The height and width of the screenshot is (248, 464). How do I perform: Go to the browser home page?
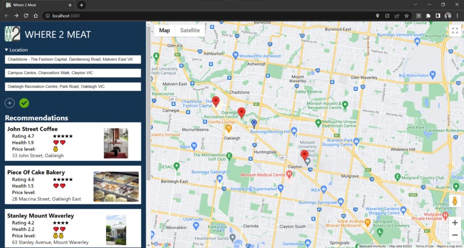[36, 15]
